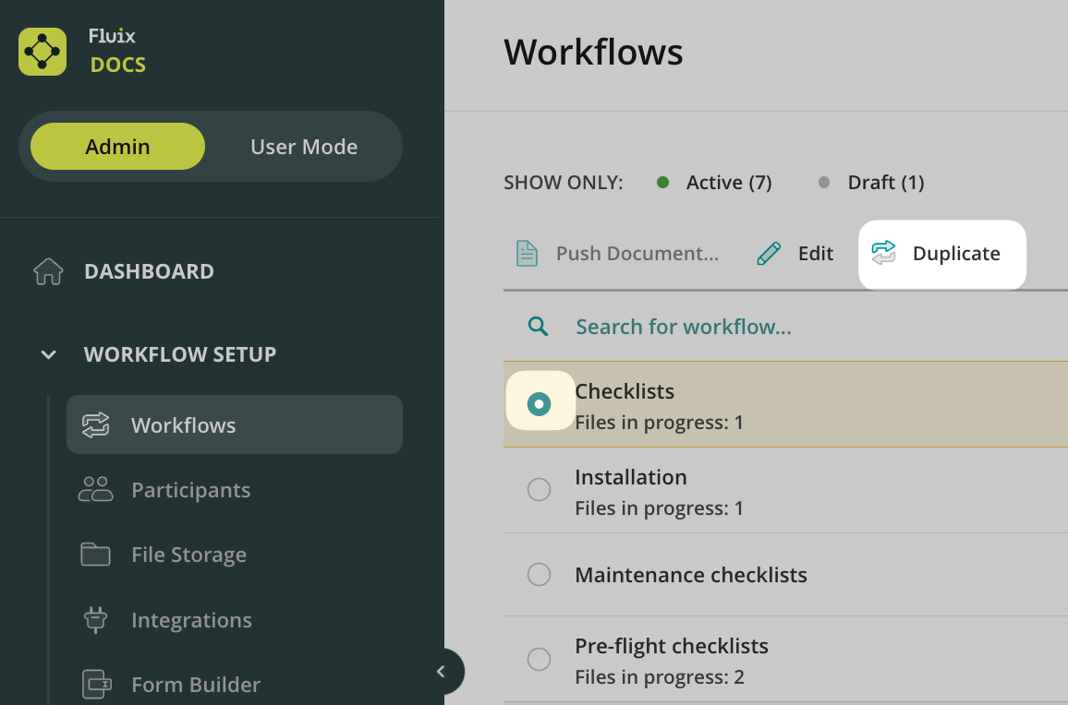Select the Maintenance checklists radio button

539,575
